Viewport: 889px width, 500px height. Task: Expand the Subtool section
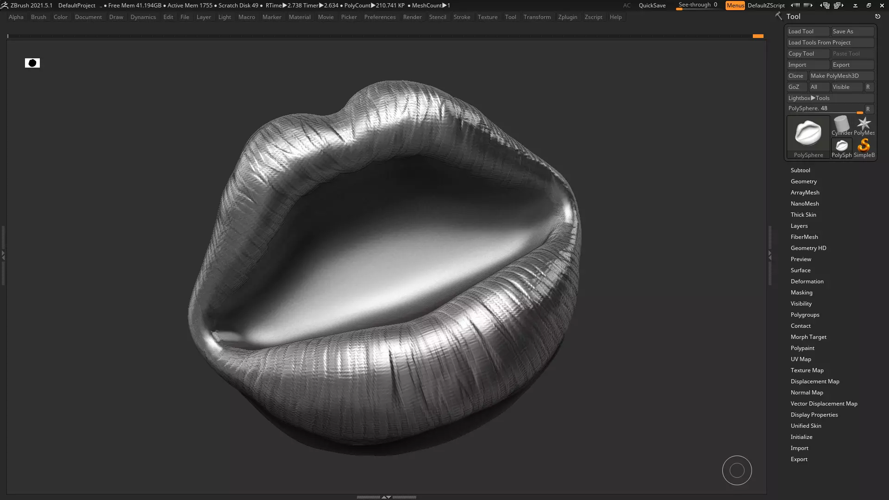[x=800, y=170]
